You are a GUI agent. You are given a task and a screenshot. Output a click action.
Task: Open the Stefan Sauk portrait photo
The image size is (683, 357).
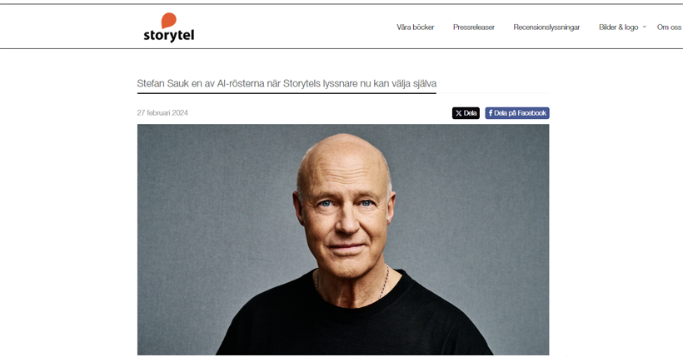[x=343, y=240]
